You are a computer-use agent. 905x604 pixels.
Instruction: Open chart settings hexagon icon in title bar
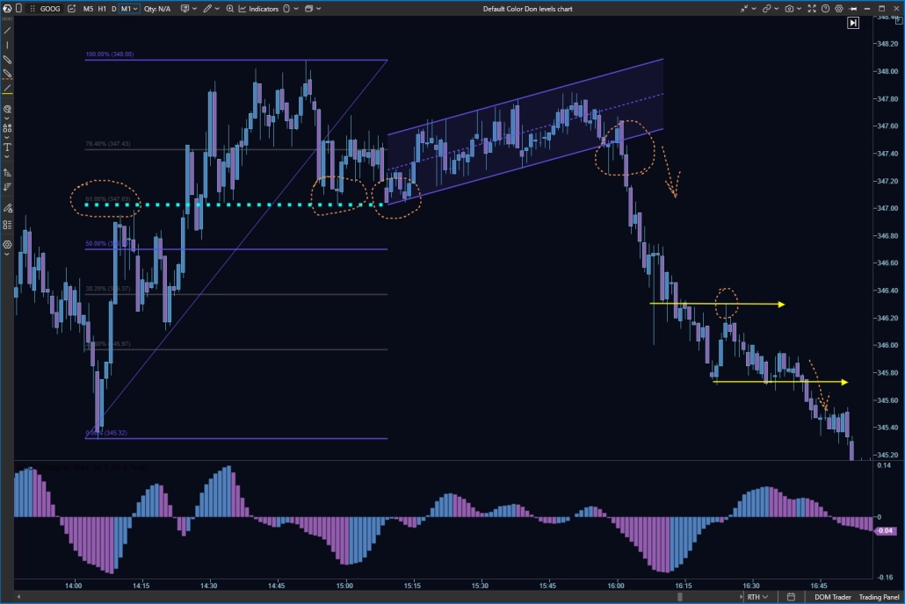click(x=839, y=9)
